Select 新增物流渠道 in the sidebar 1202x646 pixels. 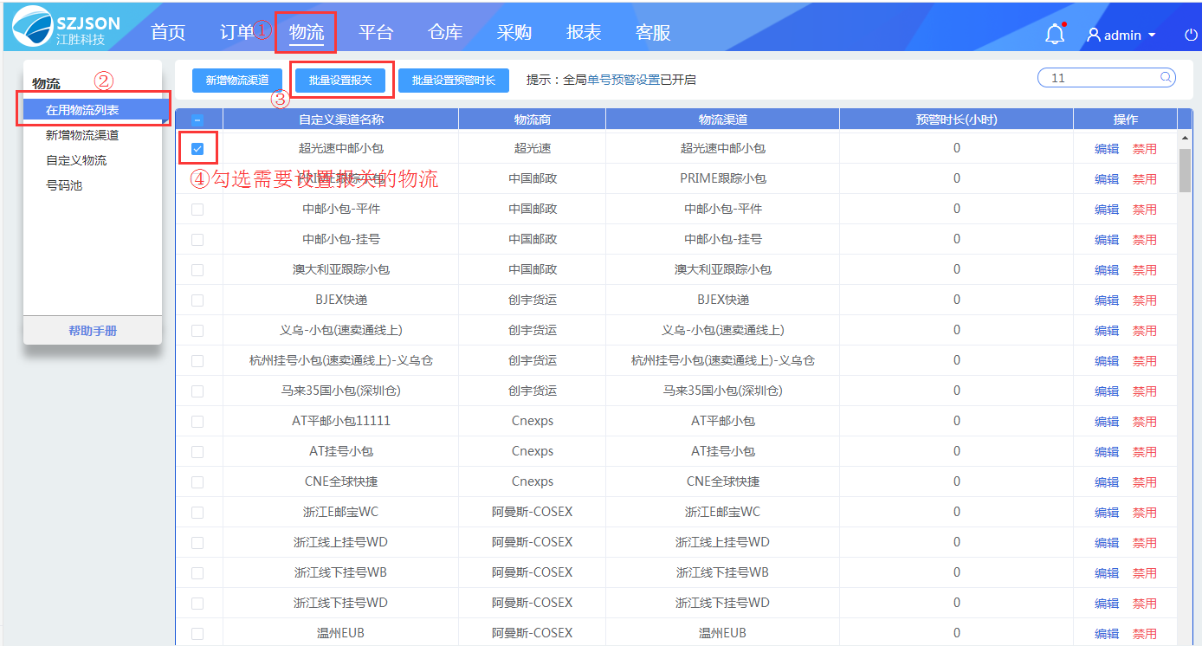click(x=82, y=135)
